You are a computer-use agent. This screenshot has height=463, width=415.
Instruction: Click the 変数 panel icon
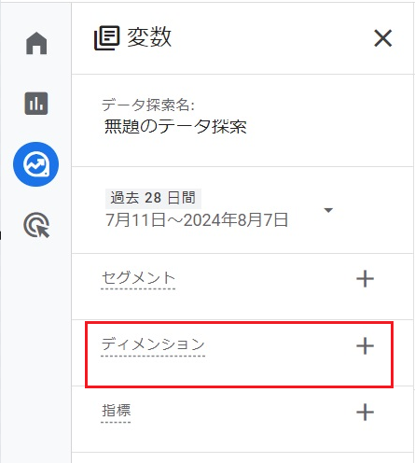(106, 38)
